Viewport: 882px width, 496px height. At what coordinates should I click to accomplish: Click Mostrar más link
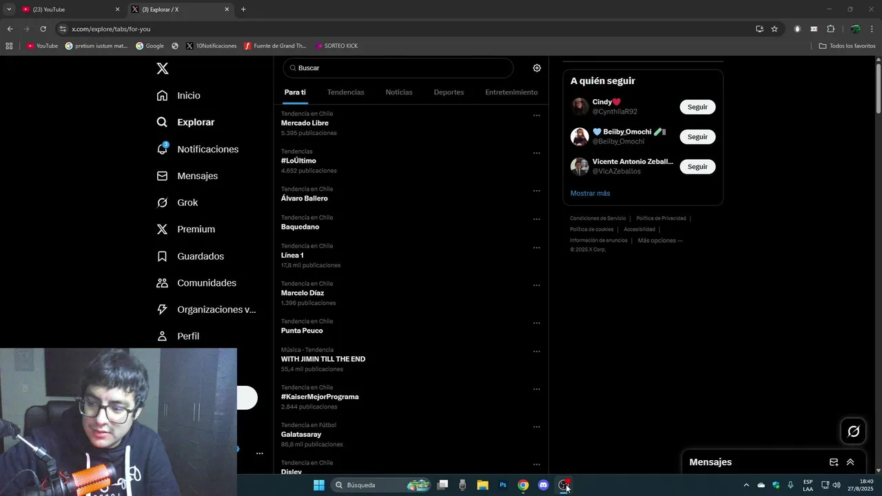click(x=590, y=194)
